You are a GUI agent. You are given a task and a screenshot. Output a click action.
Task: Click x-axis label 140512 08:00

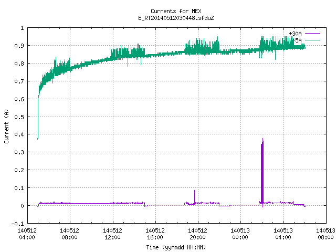pos(70,234)
